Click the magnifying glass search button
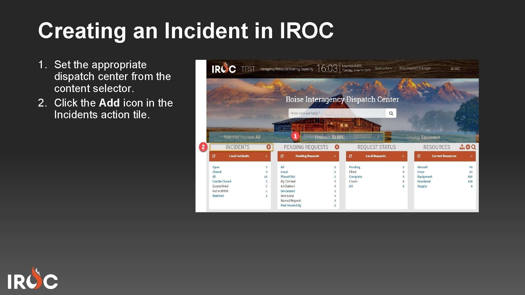This screenshot has height=295, width=525. tap(391, 113)
